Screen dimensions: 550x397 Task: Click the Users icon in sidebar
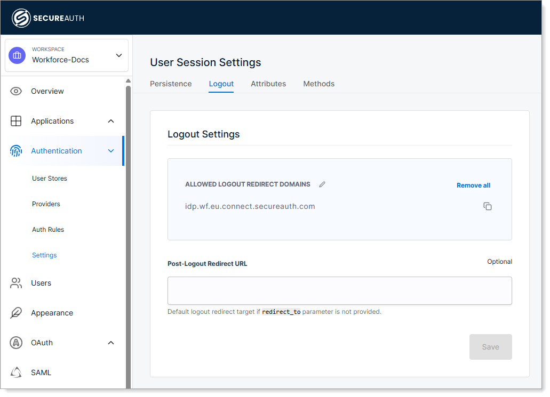[x=16, y=283]
